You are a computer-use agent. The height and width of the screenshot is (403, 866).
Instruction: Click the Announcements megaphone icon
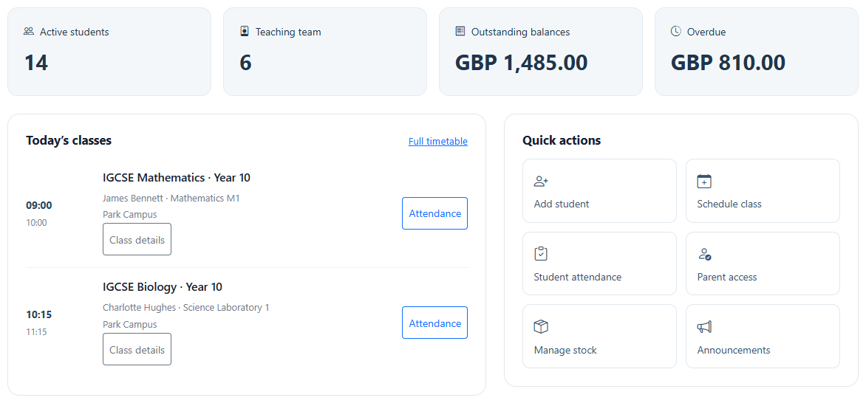tap(704, 327)
